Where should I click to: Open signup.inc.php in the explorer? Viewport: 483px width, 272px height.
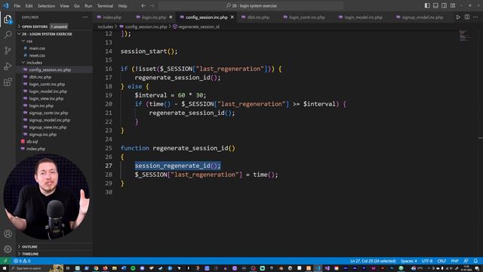pos(54,134)
